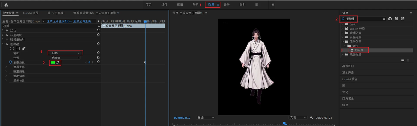Reset the 输出 parameter
Viewport: 417px width, 126px height.
(98, 53)
